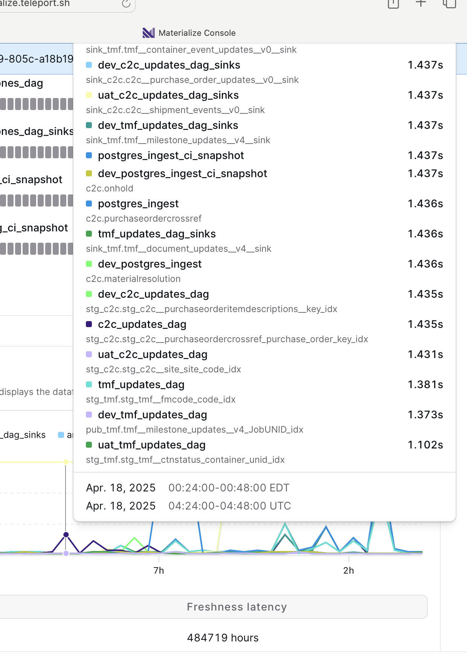
Task: Click the reload page icon in address bar
Action: (x=126, y=4)
